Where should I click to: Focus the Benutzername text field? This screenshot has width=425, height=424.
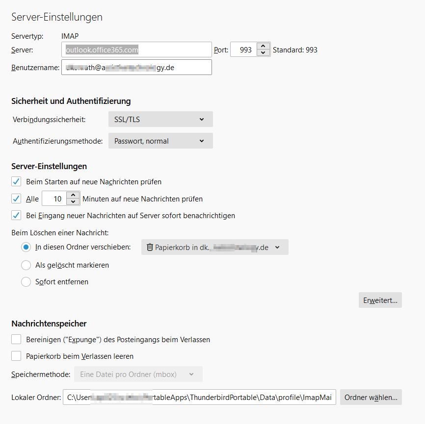(136, 68)
